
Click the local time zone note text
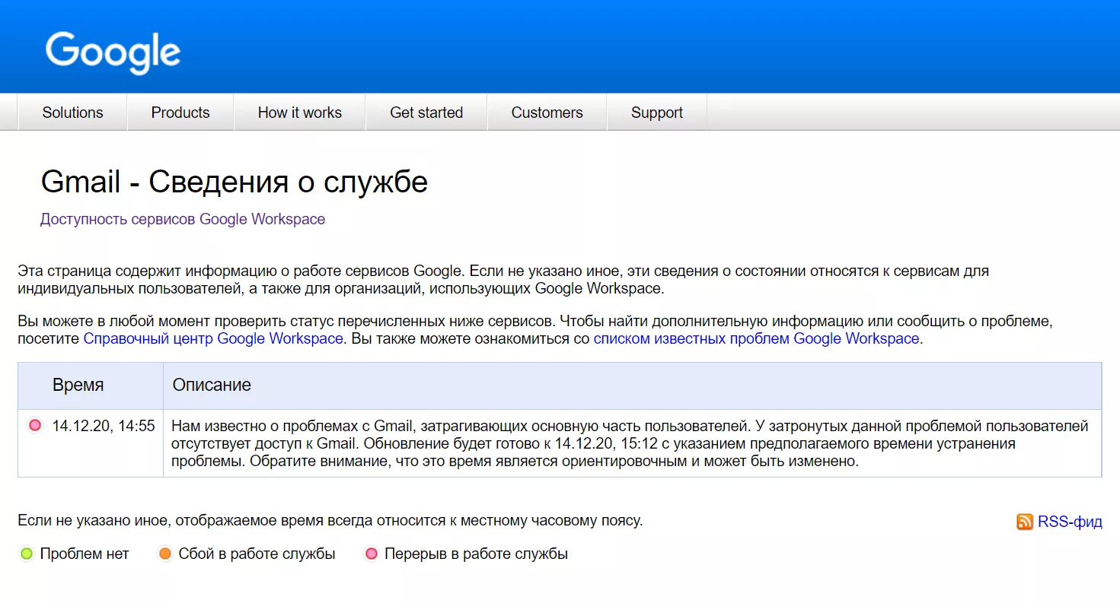330,521
